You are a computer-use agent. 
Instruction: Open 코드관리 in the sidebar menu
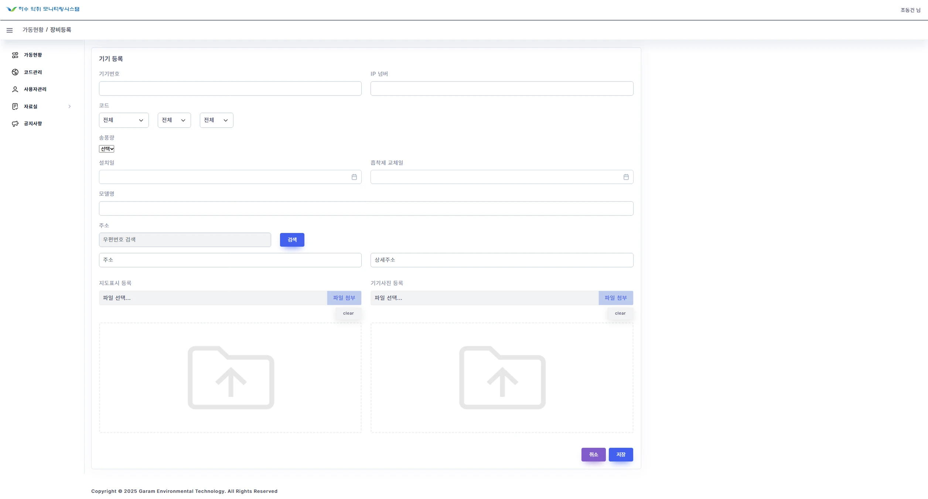coord(33,72)
